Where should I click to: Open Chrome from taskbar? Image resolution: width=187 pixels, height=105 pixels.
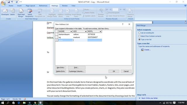[35, 103]
